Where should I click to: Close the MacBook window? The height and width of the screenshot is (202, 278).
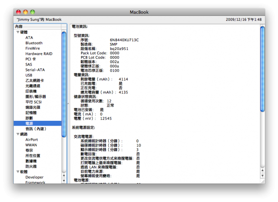point(18,12)
